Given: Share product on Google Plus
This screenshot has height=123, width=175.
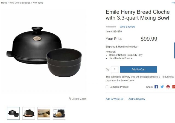Looking at the screenshot, I should (174, 87).
